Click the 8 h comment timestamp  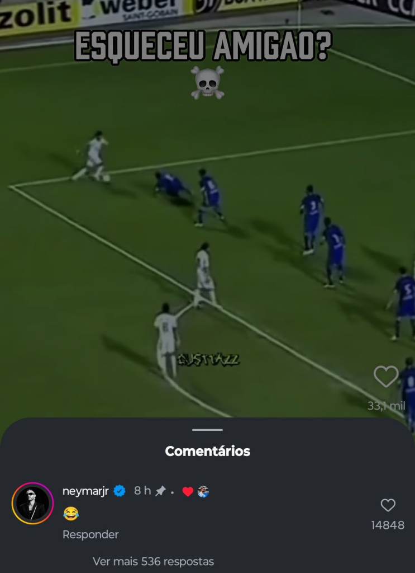[142, 491]
